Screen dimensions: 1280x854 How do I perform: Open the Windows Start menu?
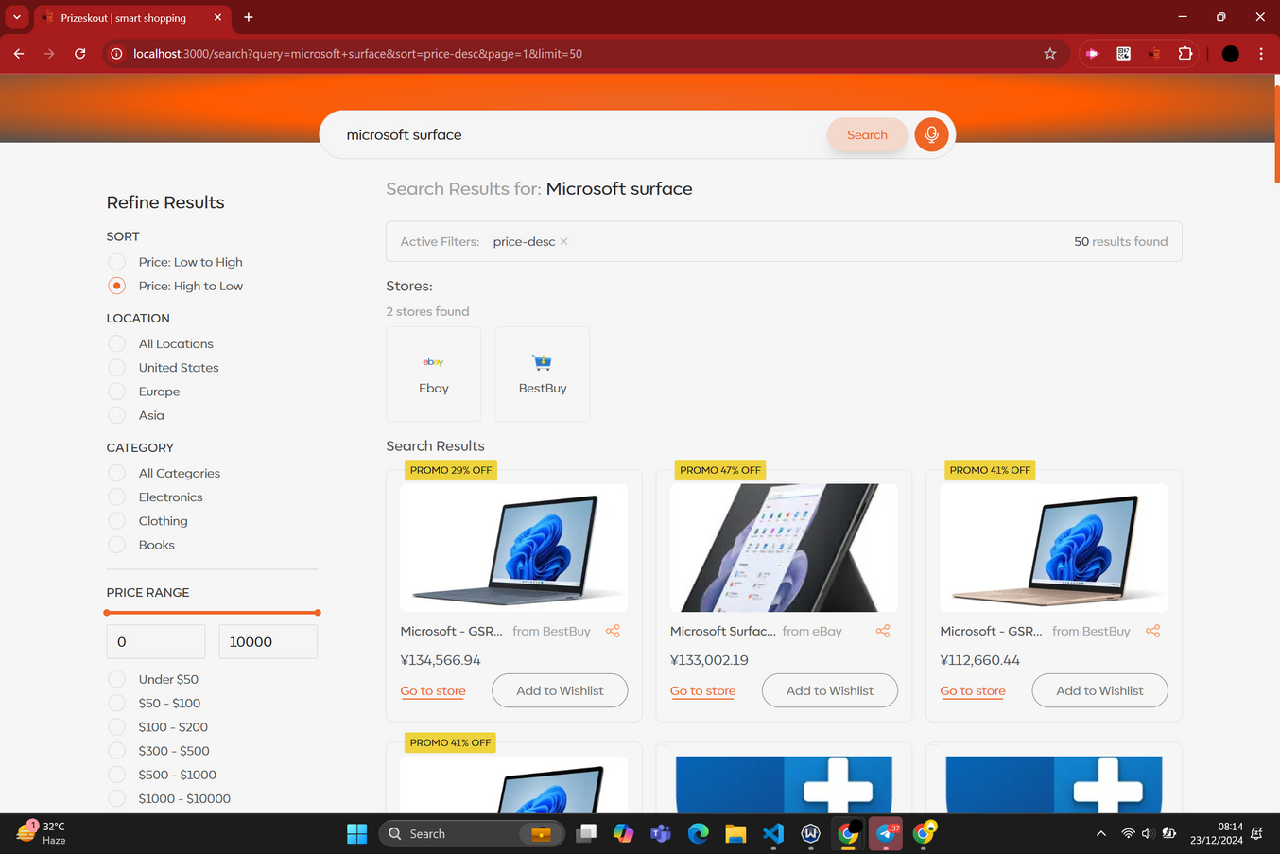pyautogui.click(x=356, y=833)
